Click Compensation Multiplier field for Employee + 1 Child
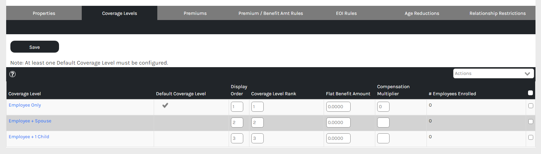The image size is (541, 154). click(x=383, y=139)
